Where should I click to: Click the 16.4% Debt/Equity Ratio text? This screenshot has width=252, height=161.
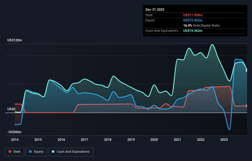pyautogui.click(x=201, y=25)
